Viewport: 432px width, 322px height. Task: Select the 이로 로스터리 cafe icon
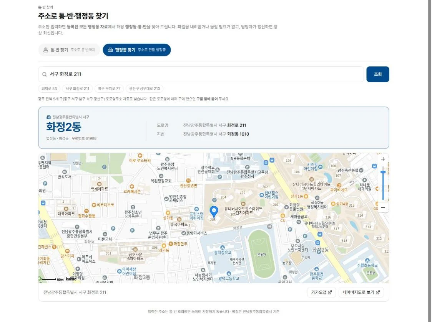140,156
